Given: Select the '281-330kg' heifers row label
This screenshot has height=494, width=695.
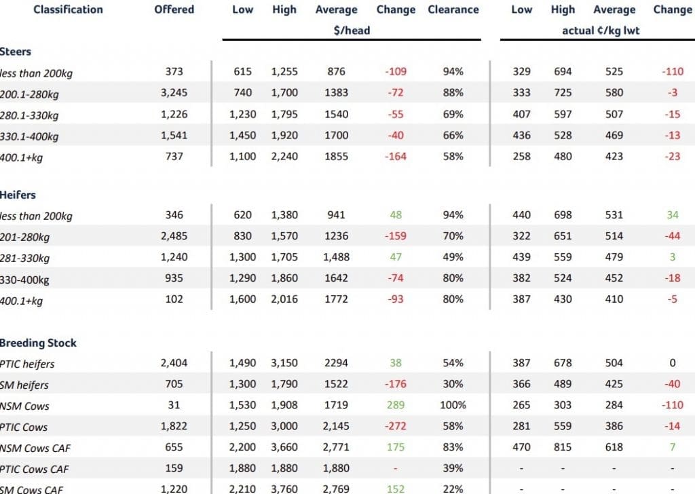Looking at the screenshot, I should 25,259.
